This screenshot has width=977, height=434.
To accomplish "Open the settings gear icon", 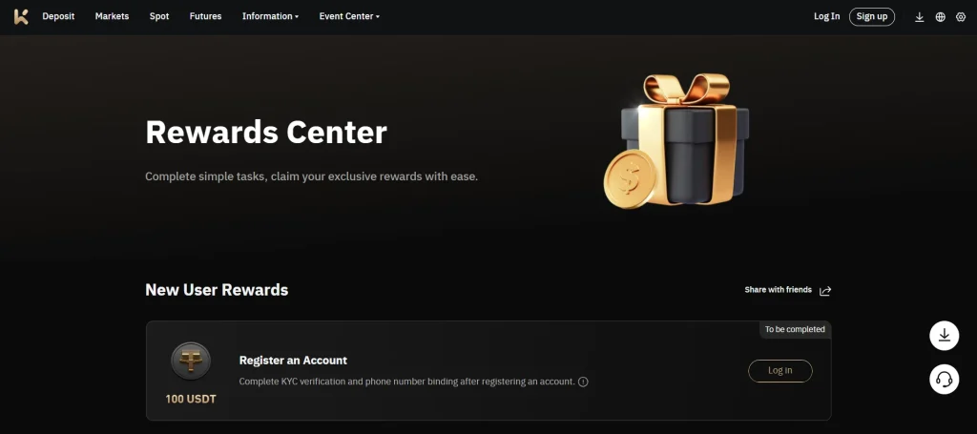I will click(960, 17).
